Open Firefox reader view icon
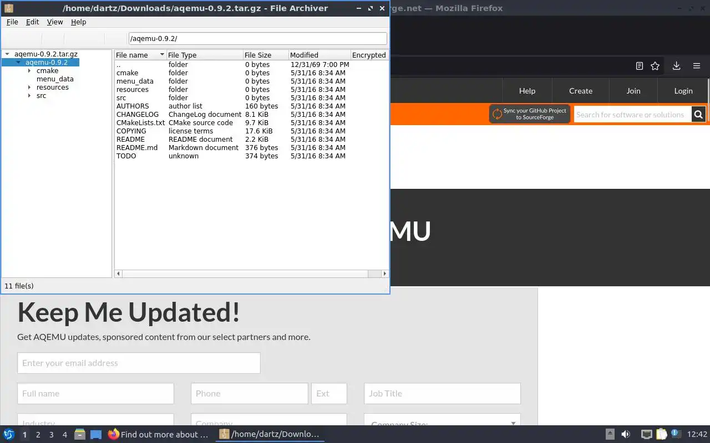 (x=639, y=66)
